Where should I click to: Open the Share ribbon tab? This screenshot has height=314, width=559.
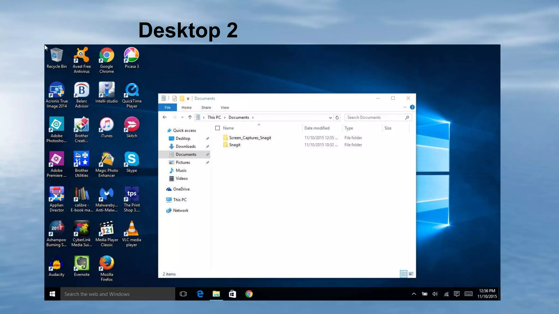206,107
